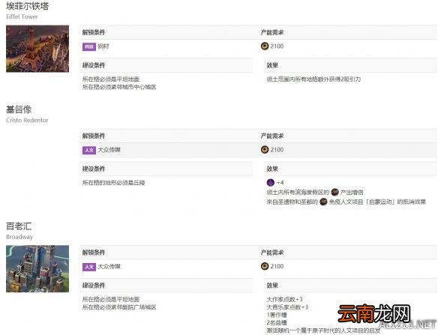Click the icon before 产出增倍

334,192
